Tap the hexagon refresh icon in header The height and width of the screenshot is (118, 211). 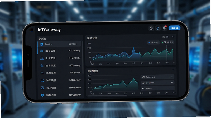click(151, 28)
